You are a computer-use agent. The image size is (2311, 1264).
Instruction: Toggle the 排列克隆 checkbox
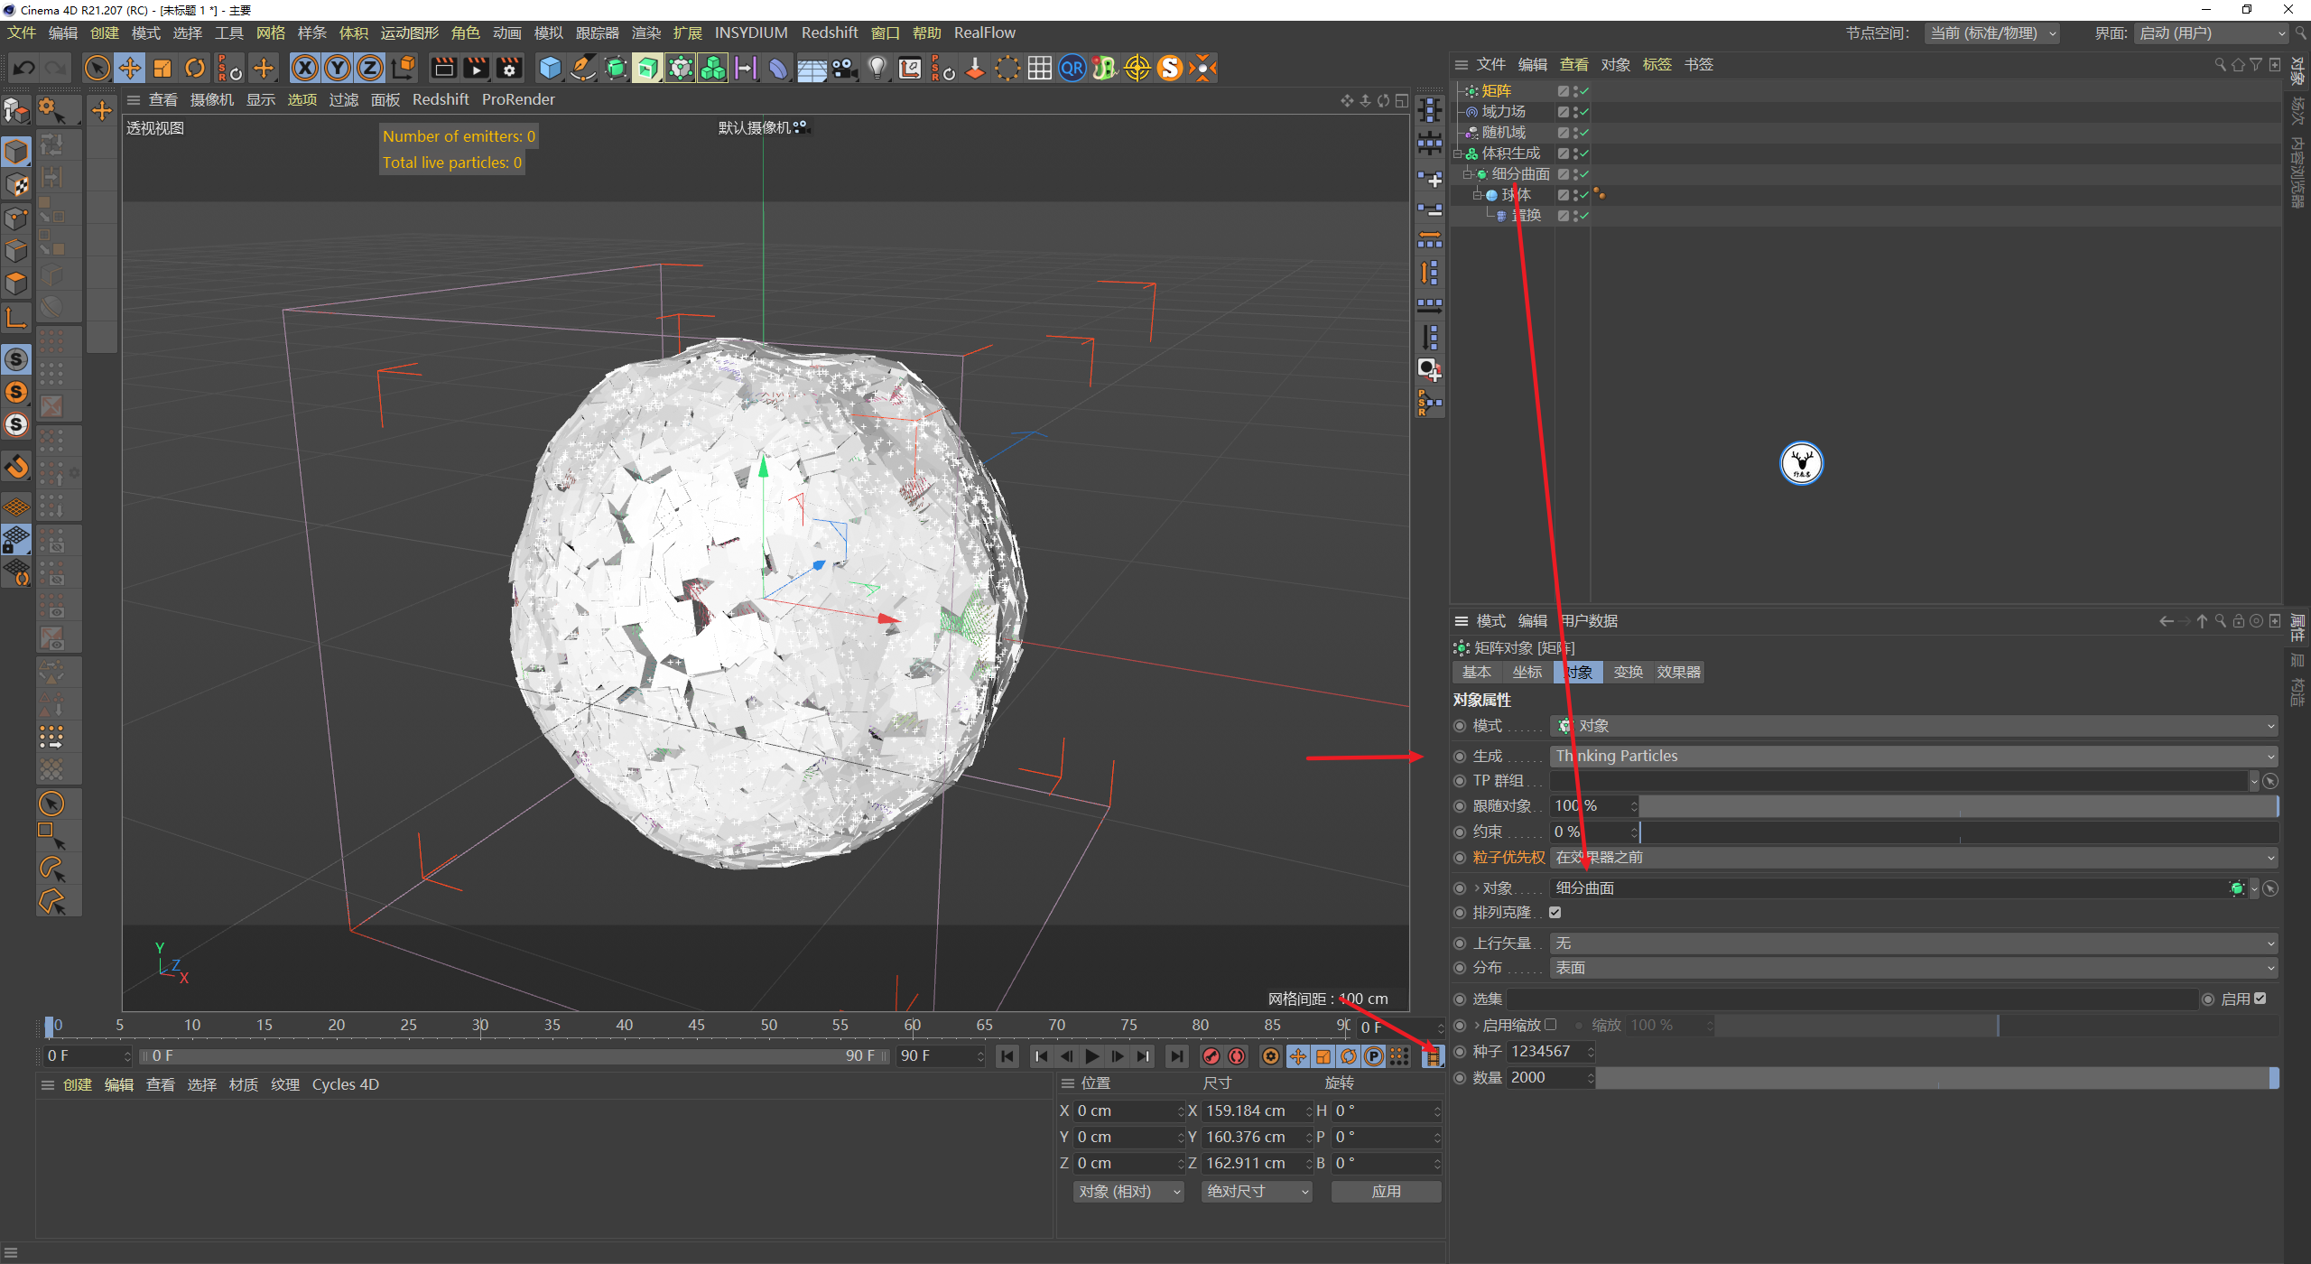[1555, 913]
